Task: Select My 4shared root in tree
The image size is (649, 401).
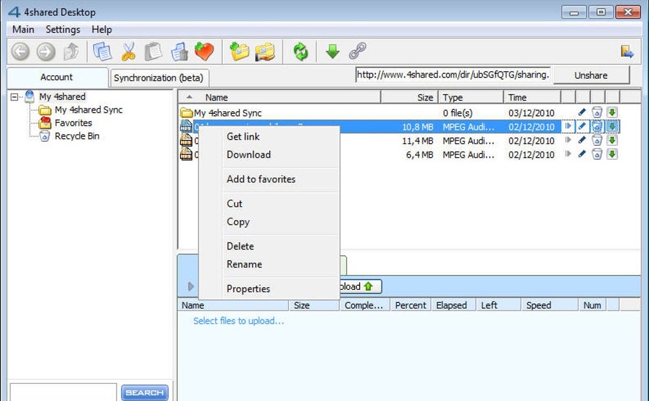Action: tap(62, 97)
